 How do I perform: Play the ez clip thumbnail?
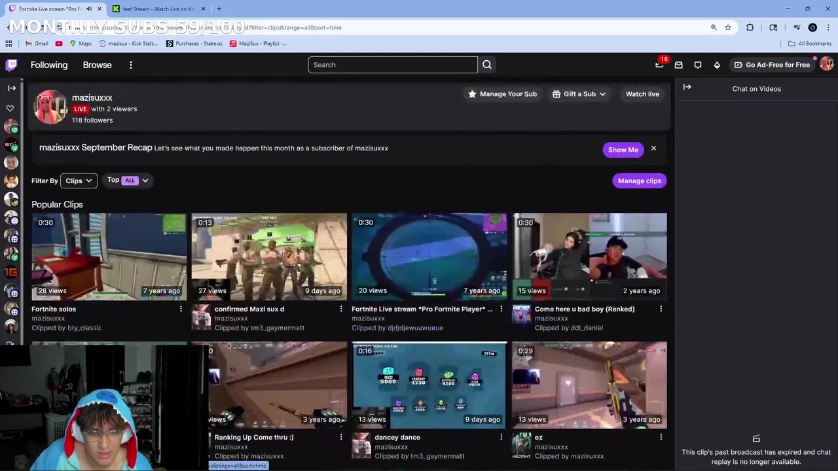(x=590, y=385)
